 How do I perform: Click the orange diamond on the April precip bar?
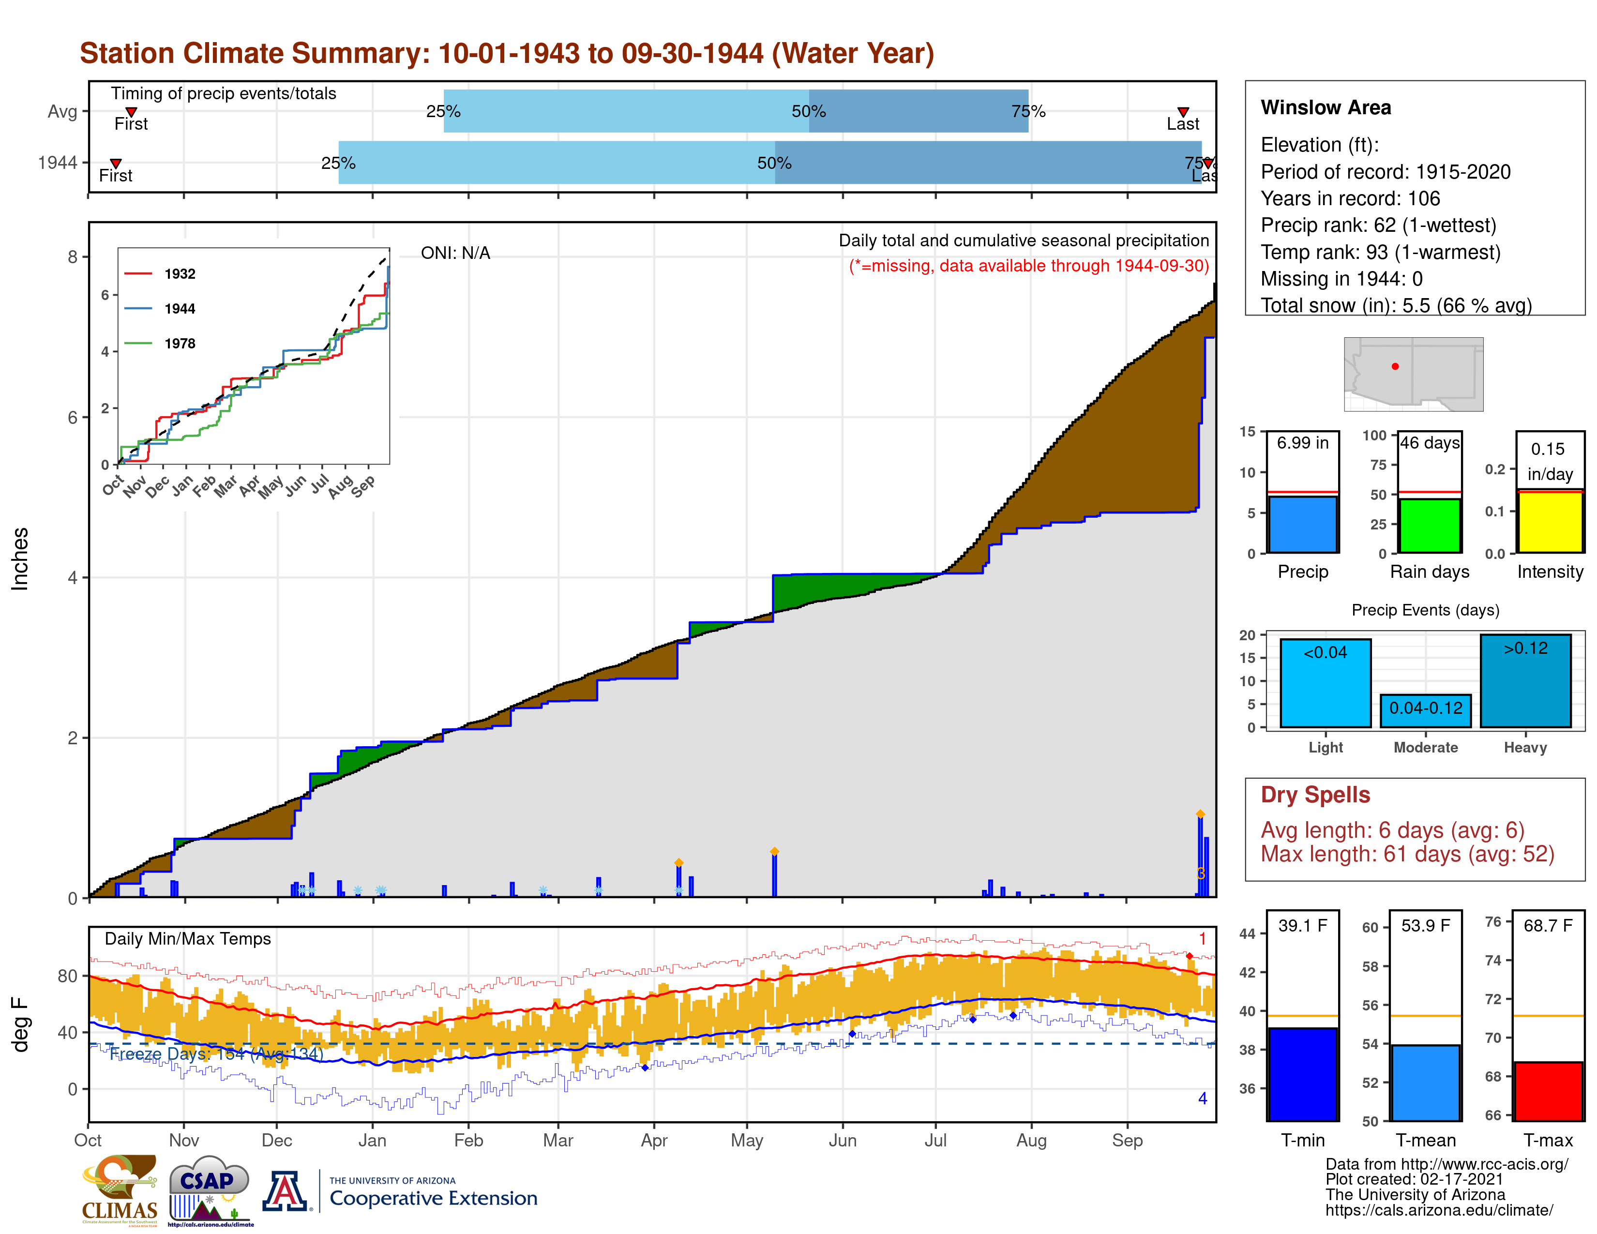click(678, 863)
